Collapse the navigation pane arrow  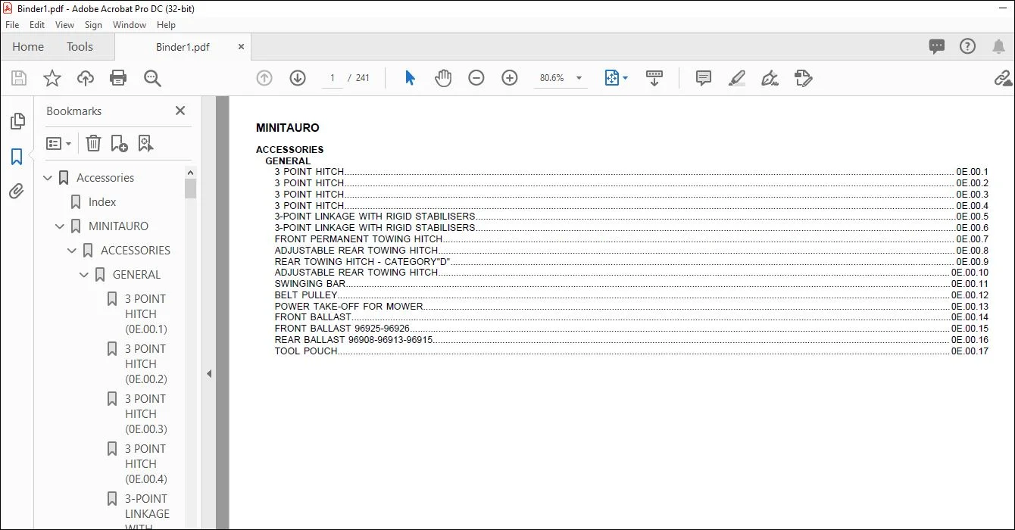209,373
